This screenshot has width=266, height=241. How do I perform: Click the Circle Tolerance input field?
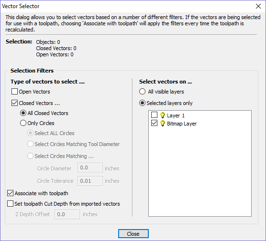coord(90,181)
